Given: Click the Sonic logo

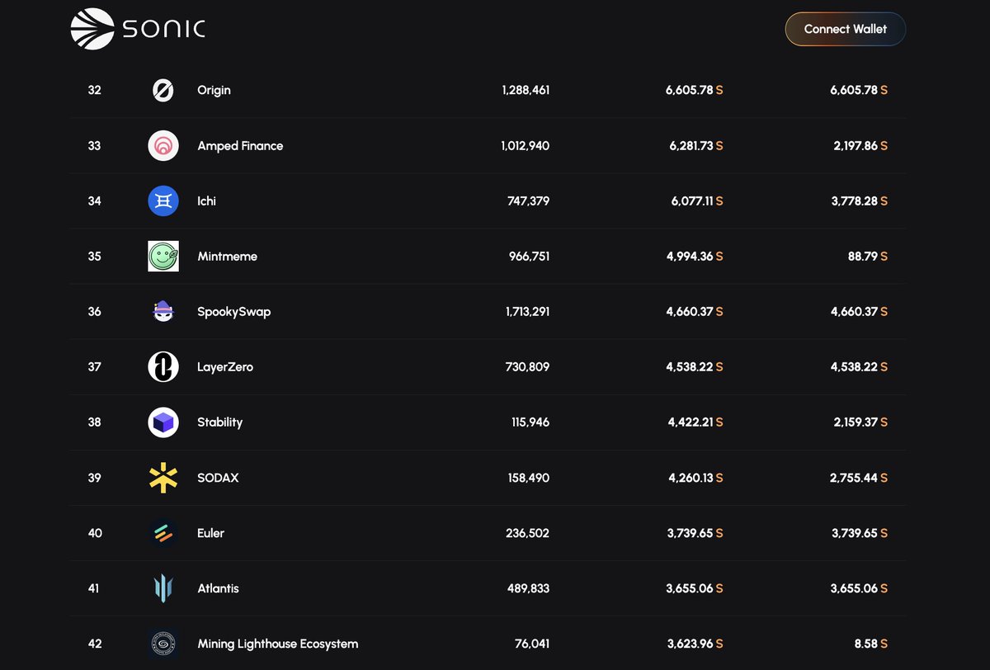Looking at the screenshot, I should point(138,29).
